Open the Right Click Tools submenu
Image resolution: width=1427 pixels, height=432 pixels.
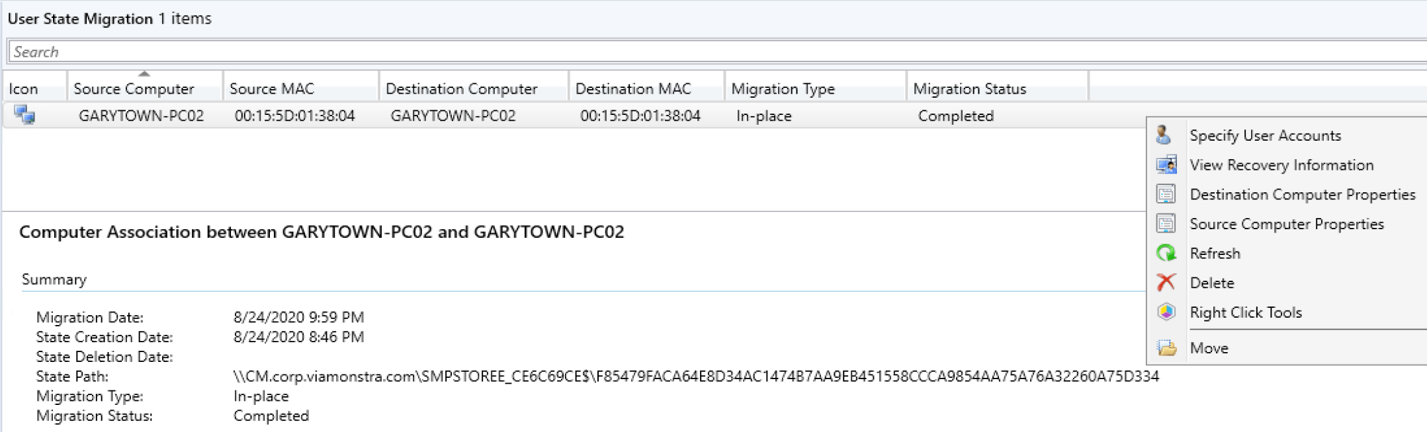(1246, 312)
